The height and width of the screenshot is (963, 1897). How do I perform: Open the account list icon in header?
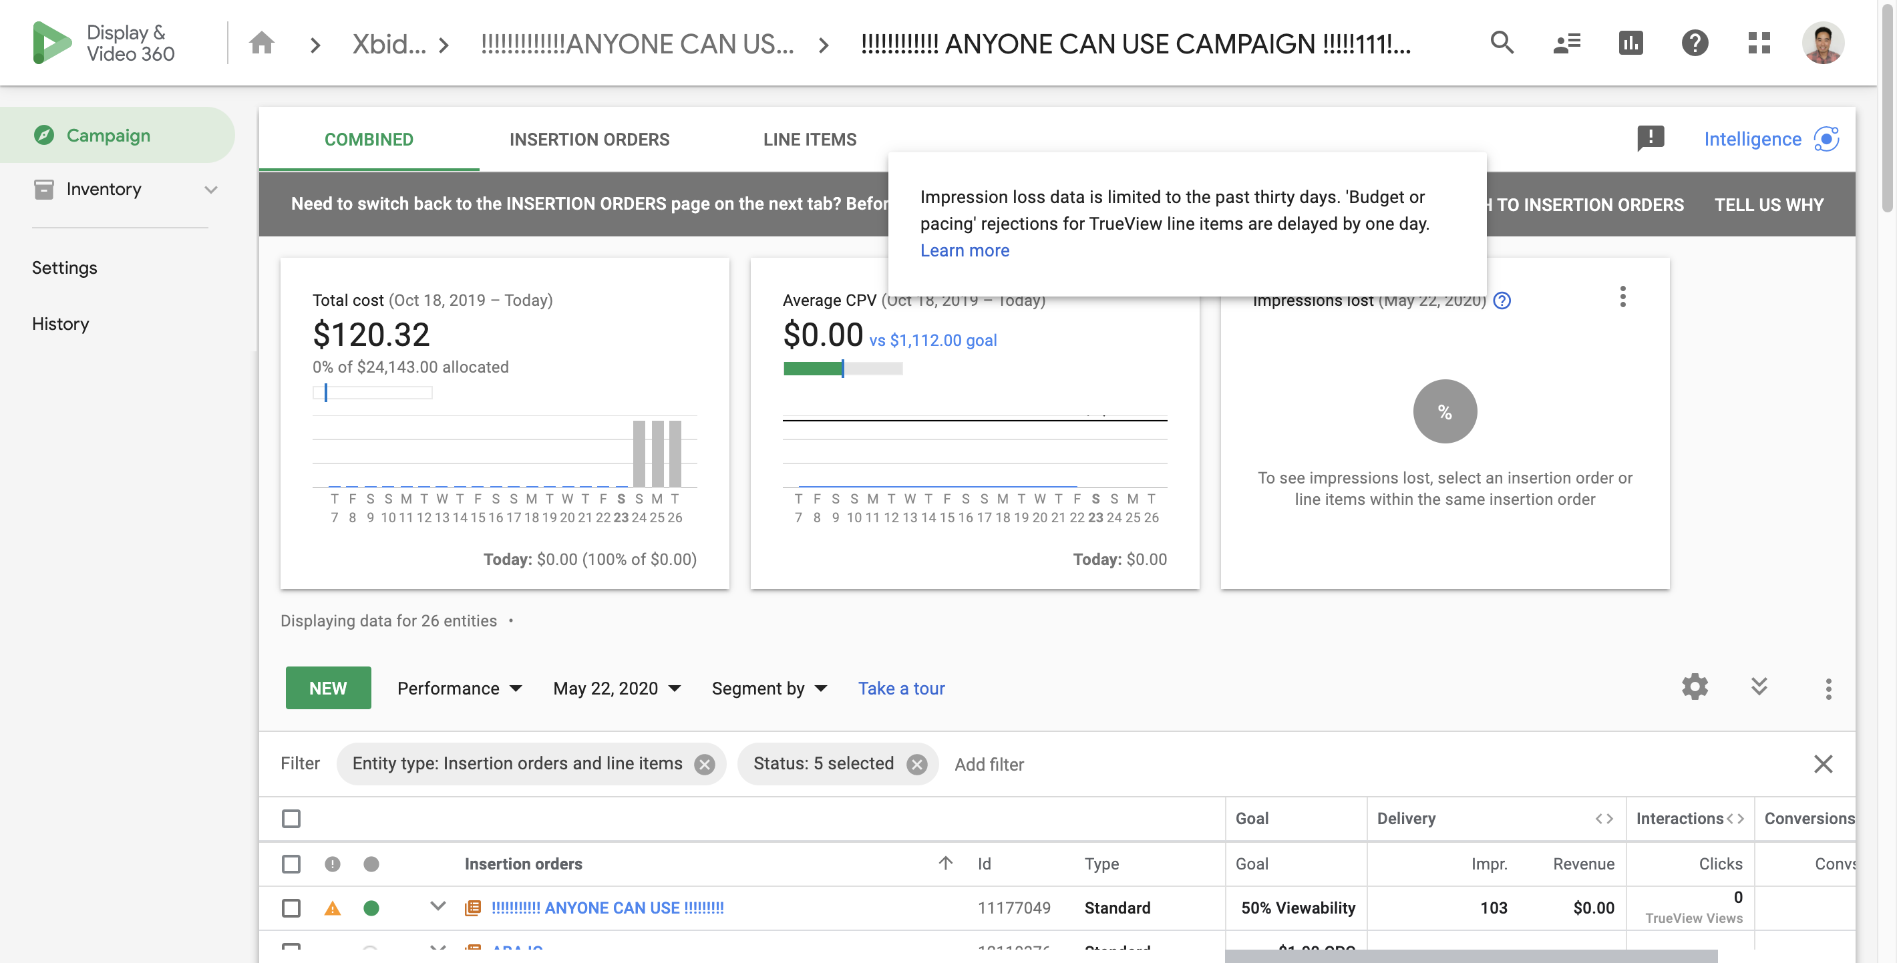coord(1566,43)
